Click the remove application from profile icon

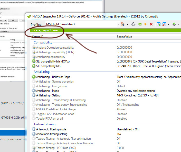[x=164, y=24]
